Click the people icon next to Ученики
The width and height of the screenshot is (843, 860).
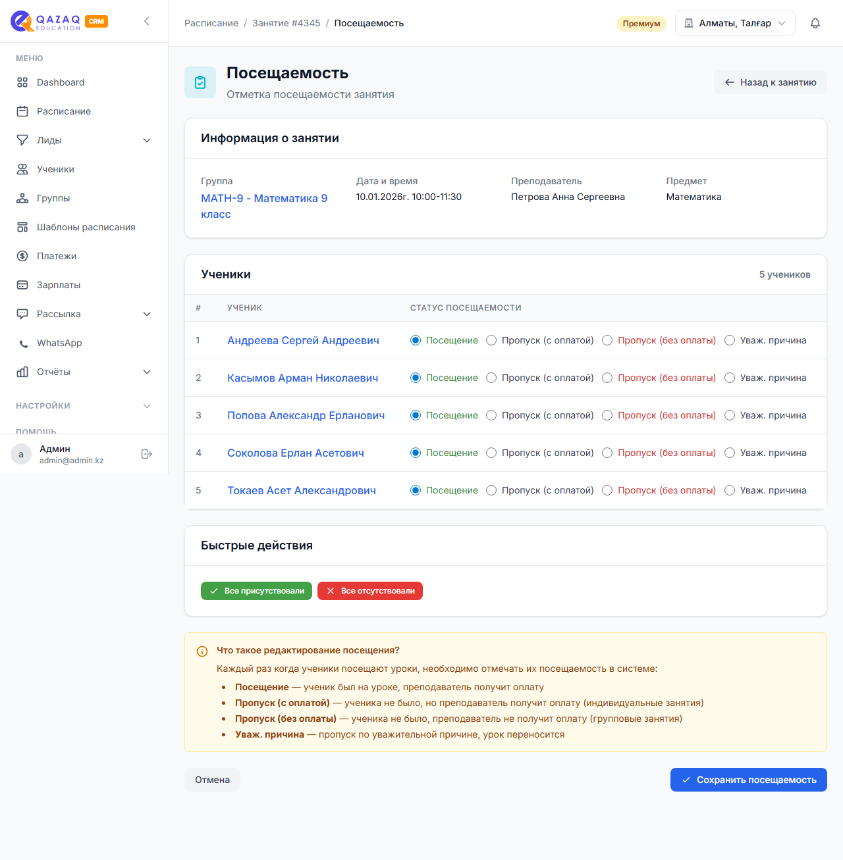22,169
